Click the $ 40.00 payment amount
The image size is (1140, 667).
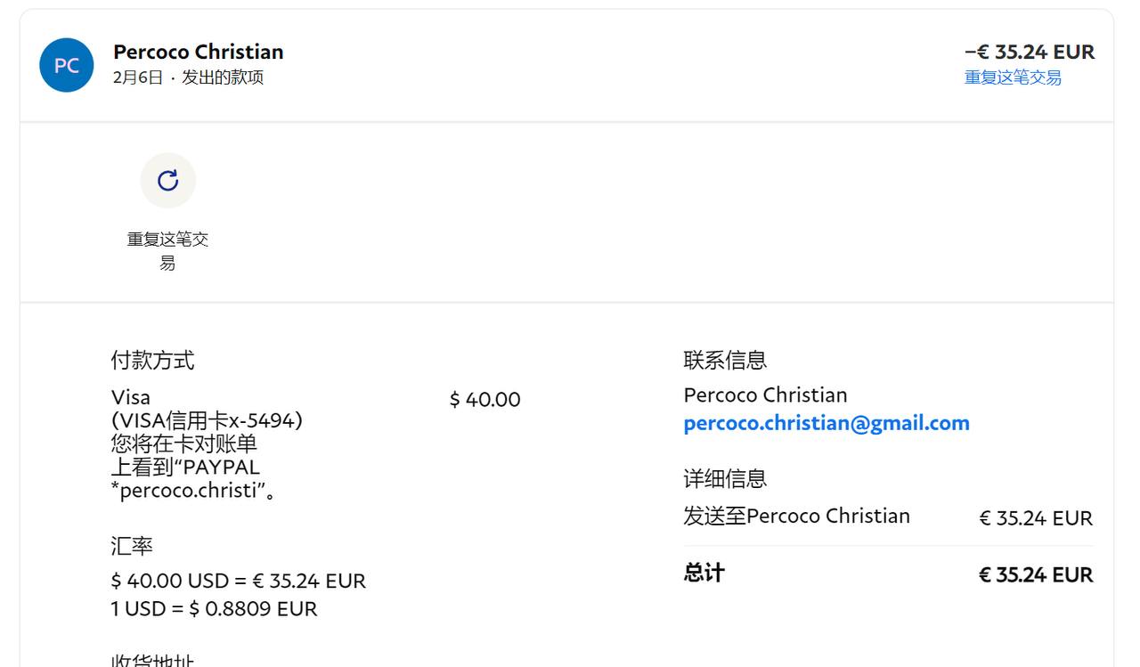point(485,400)
